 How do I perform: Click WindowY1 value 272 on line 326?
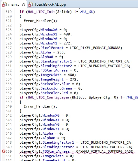pos(67,43)
